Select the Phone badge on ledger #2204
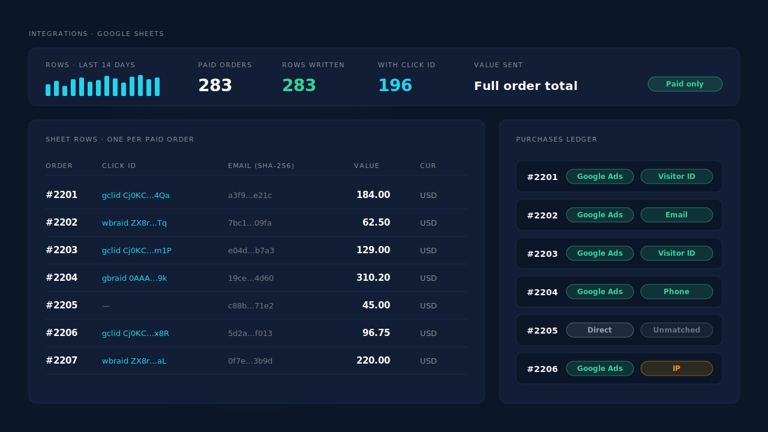This screenshot has height=432, width=768. [677, 292]
